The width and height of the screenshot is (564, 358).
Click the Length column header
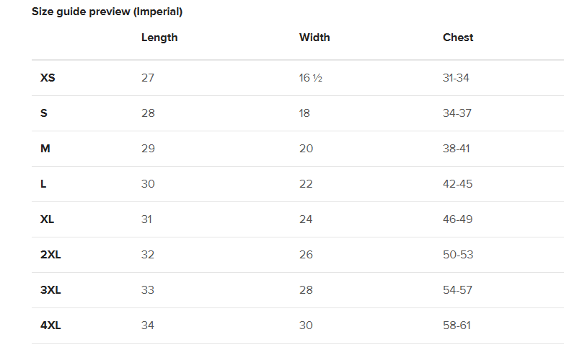159,38
